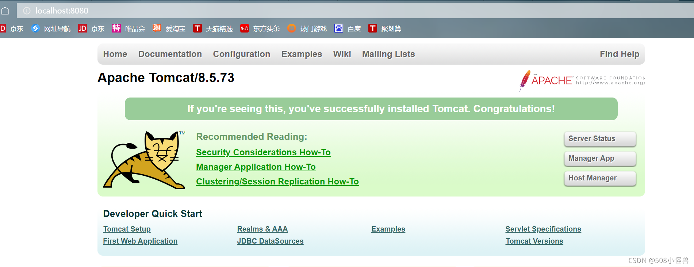Viewport: 694px width, 267px height.
Task: Open Clustering/Session Replication How-To link
Action: tap(277, 182)
